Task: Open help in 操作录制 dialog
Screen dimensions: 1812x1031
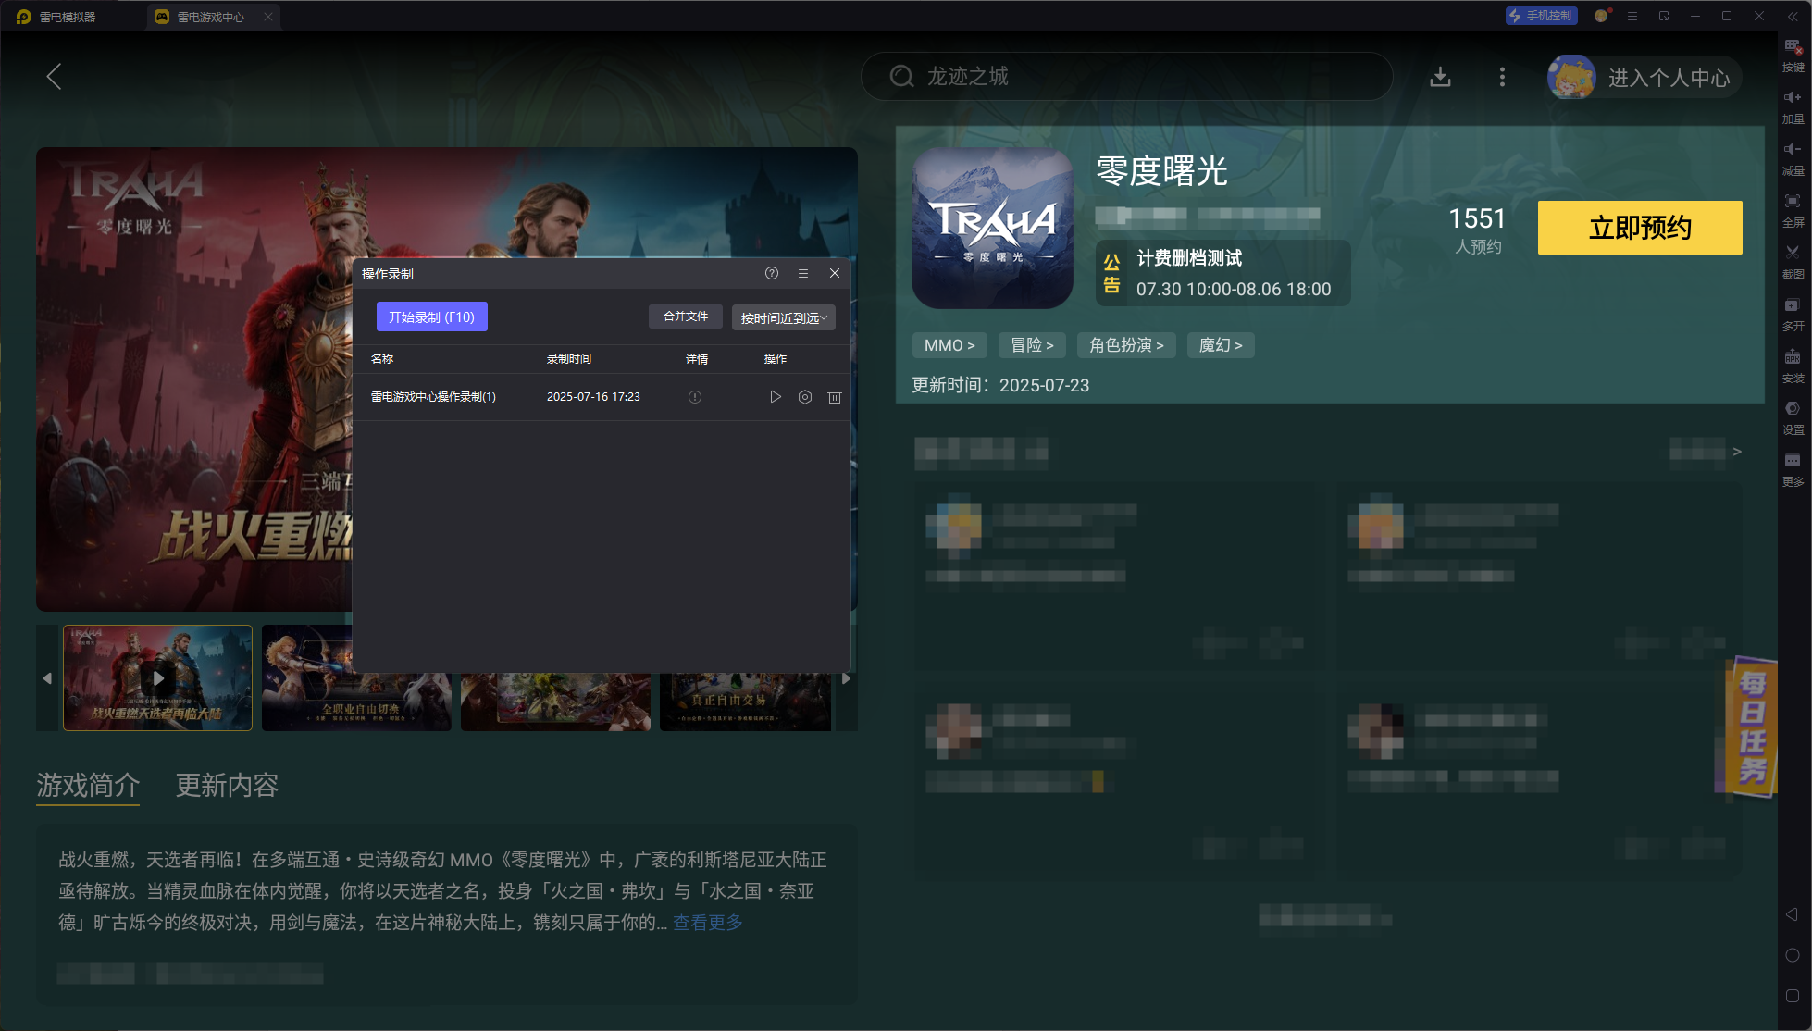Action: [772, 273]
